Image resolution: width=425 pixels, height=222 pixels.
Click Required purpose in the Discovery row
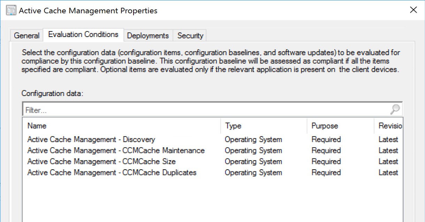click(326, 140)
